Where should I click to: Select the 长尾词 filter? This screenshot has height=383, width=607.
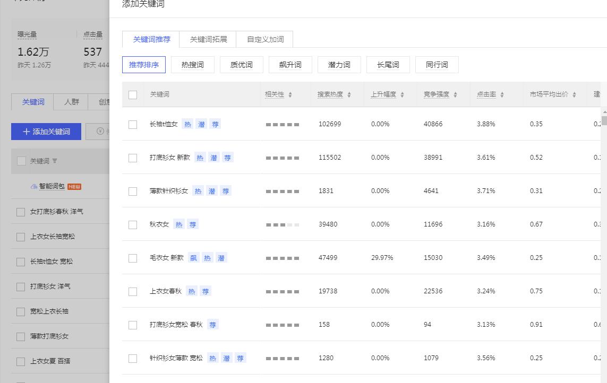point(388,64)
